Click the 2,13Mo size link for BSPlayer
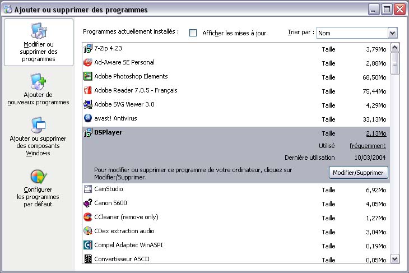 tap(375, 133)
